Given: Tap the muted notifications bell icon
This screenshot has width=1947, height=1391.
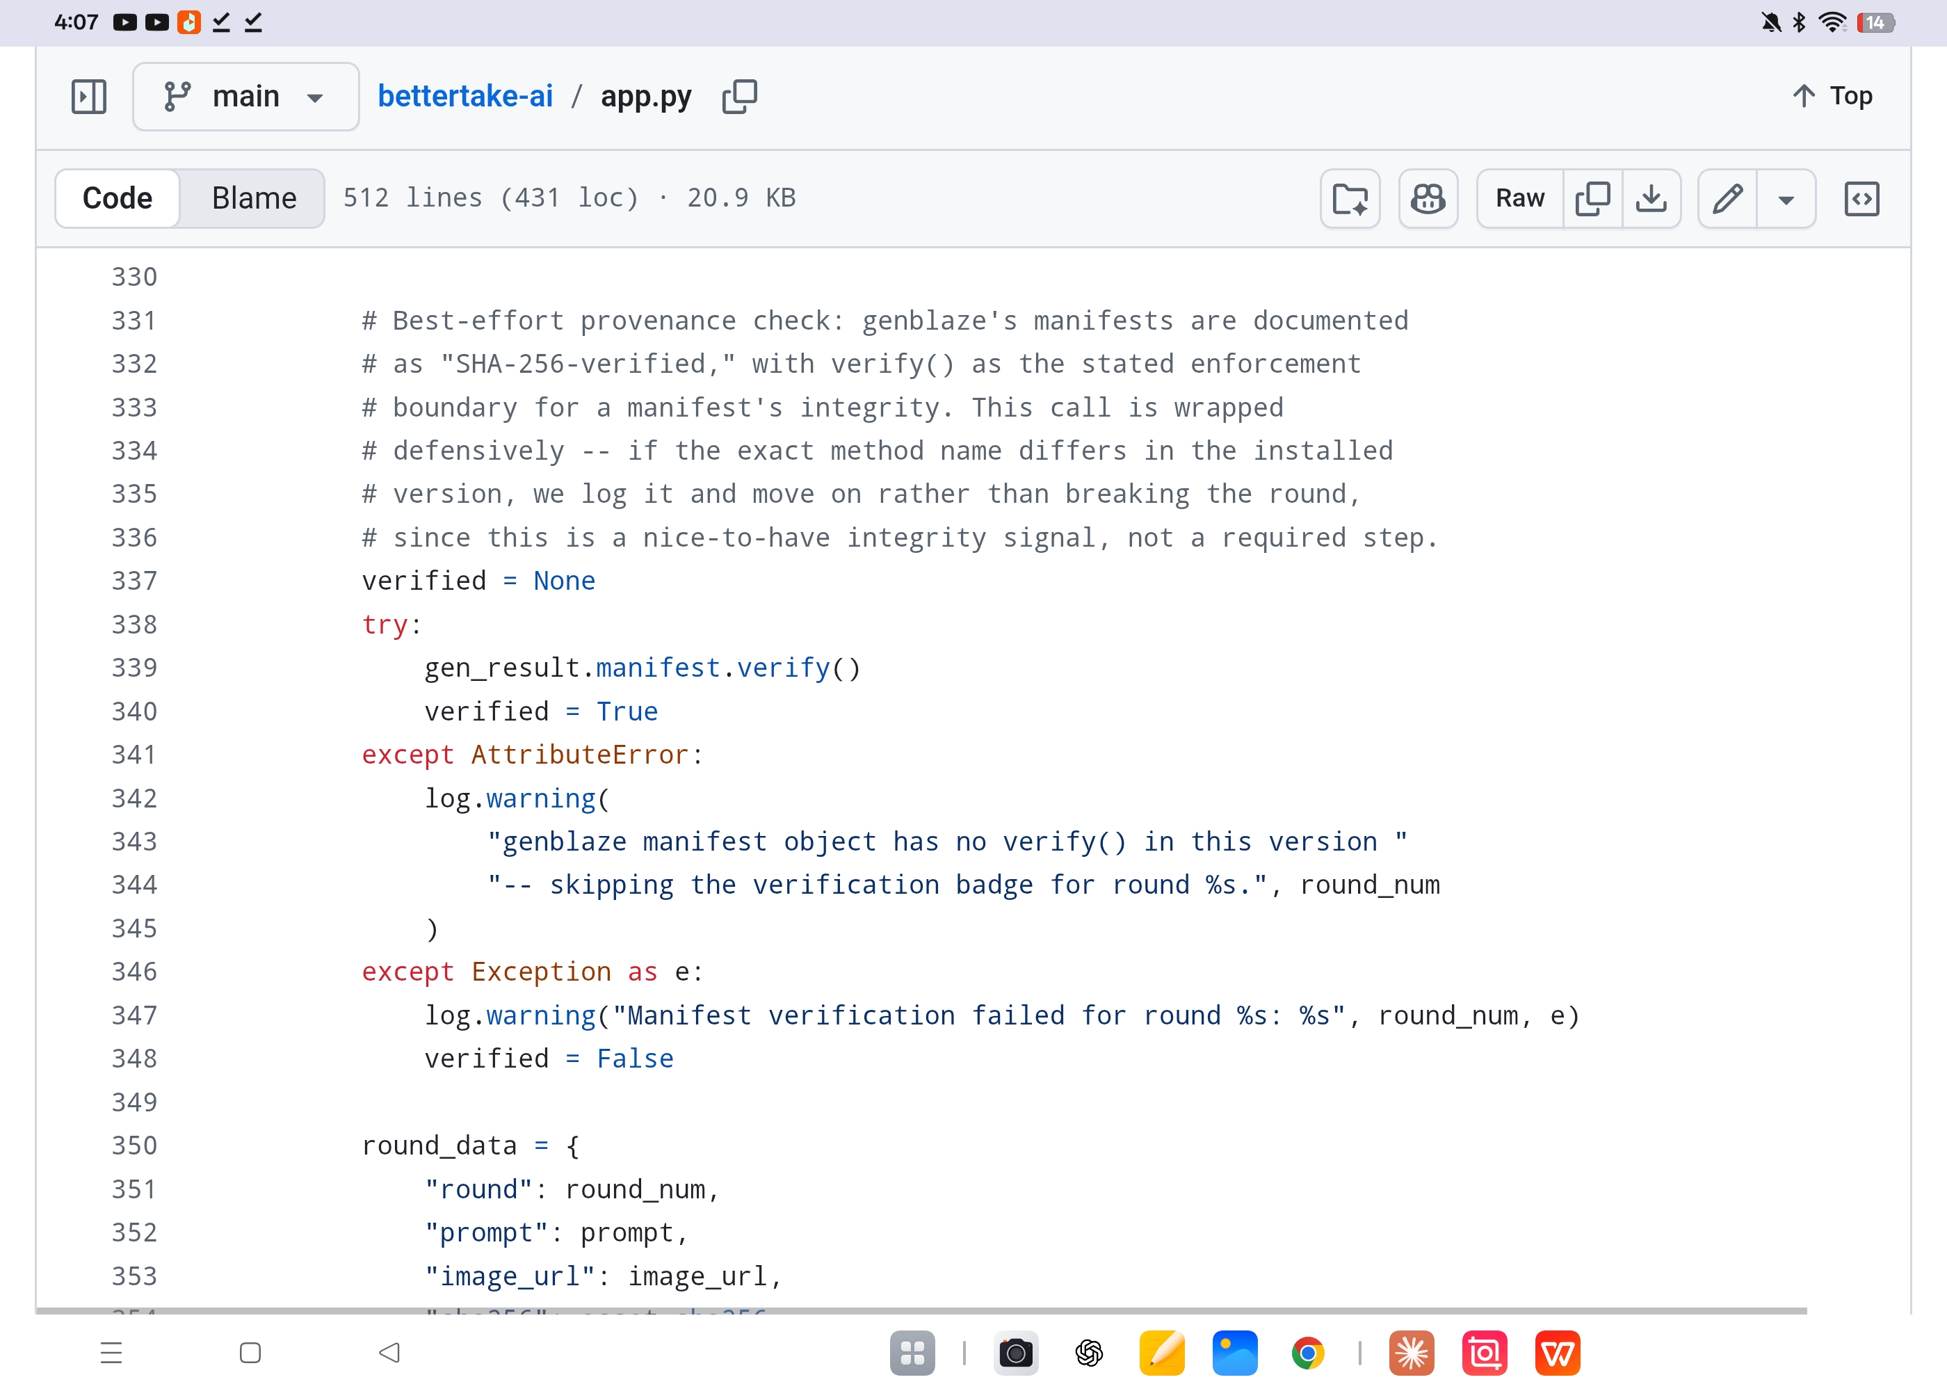Looking at the screenshot, I should (x=1770, y=22).
